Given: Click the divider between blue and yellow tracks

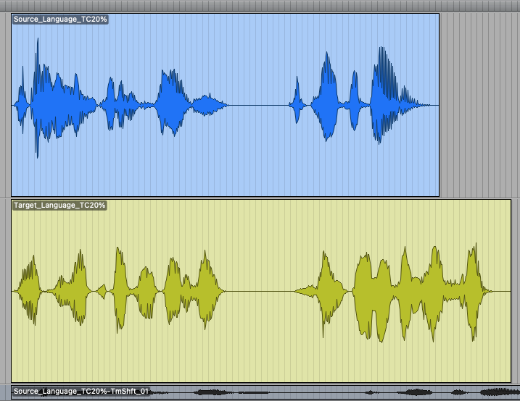Looking at the screenshot, I should 260,198.
